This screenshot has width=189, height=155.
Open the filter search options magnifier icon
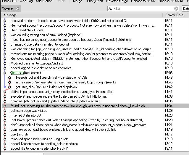110,9
